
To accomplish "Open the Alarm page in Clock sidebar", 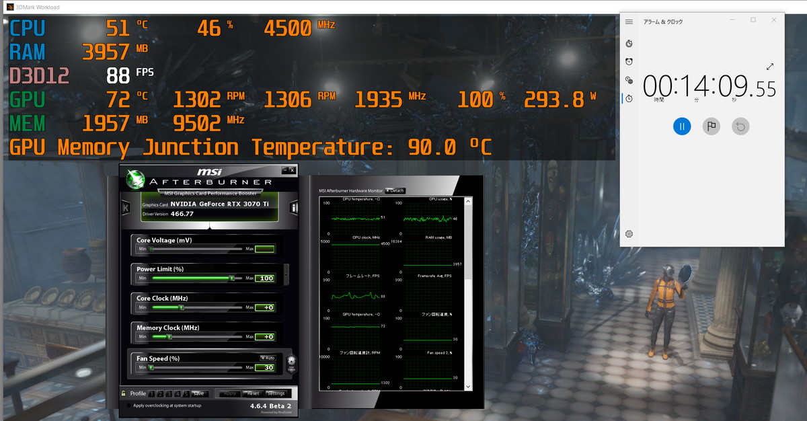I will [629, 62].
